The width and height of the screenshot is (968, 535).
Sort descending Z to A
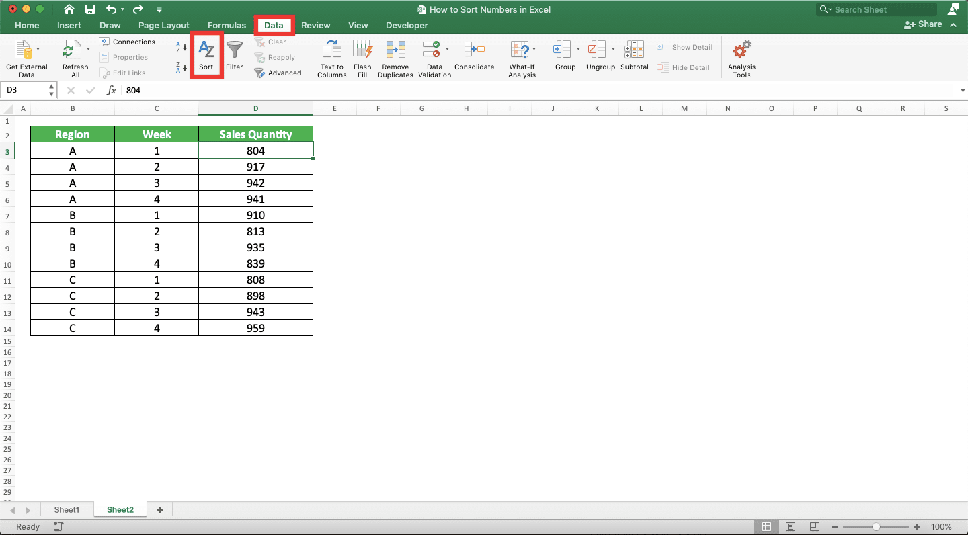pos(182,67)
